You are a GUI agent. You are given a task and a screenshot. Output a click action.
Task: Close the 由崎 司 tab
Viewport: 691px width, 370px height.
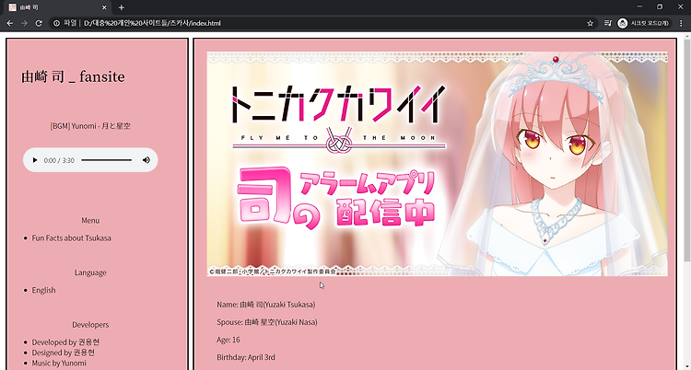(104, 7)
